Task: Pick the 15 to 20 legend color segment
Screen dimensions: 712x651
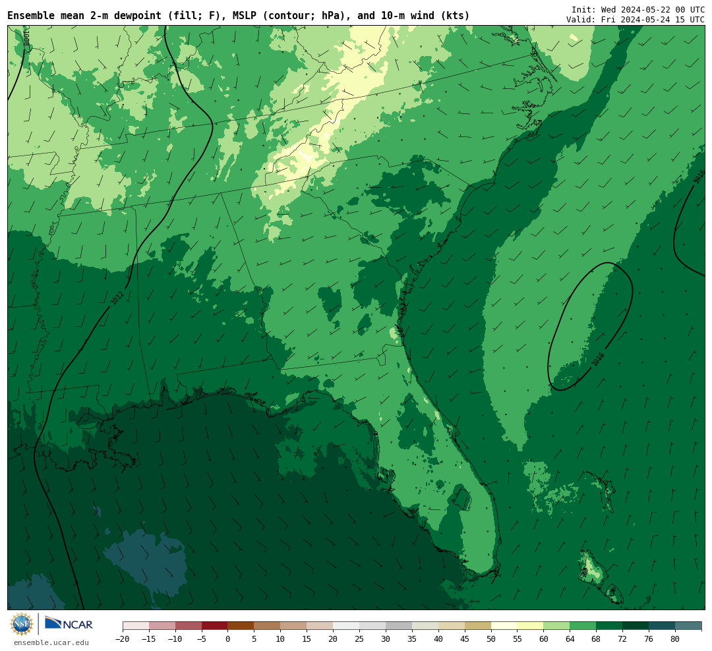Action: click(320, 626)
